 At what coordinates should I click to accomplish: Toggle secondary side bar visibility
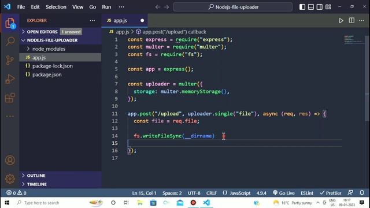[320, 7]
